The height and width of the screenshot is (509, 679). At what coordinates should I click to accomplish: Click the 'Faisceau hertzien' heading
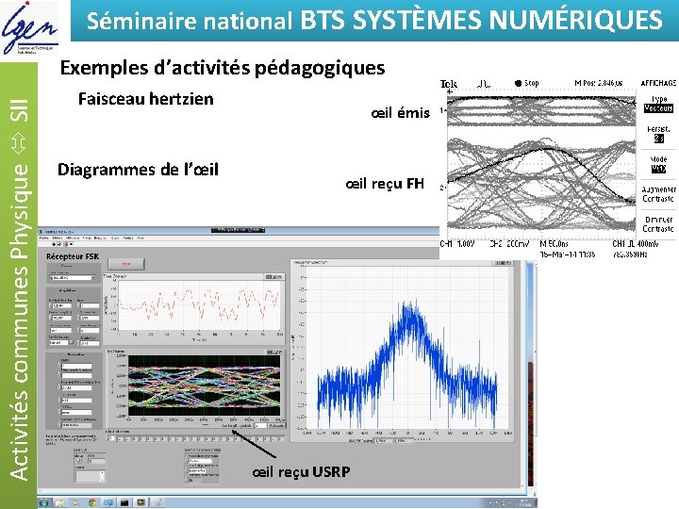coord(145,99)
